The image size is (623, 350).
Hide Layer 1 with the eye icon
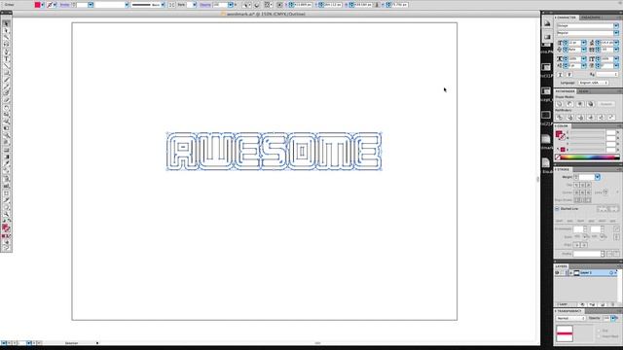coord(557,273)
